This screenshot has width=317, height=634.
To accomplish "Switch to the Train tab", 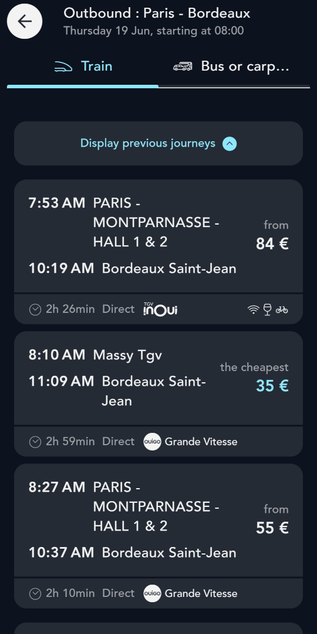I will point(83,66).
